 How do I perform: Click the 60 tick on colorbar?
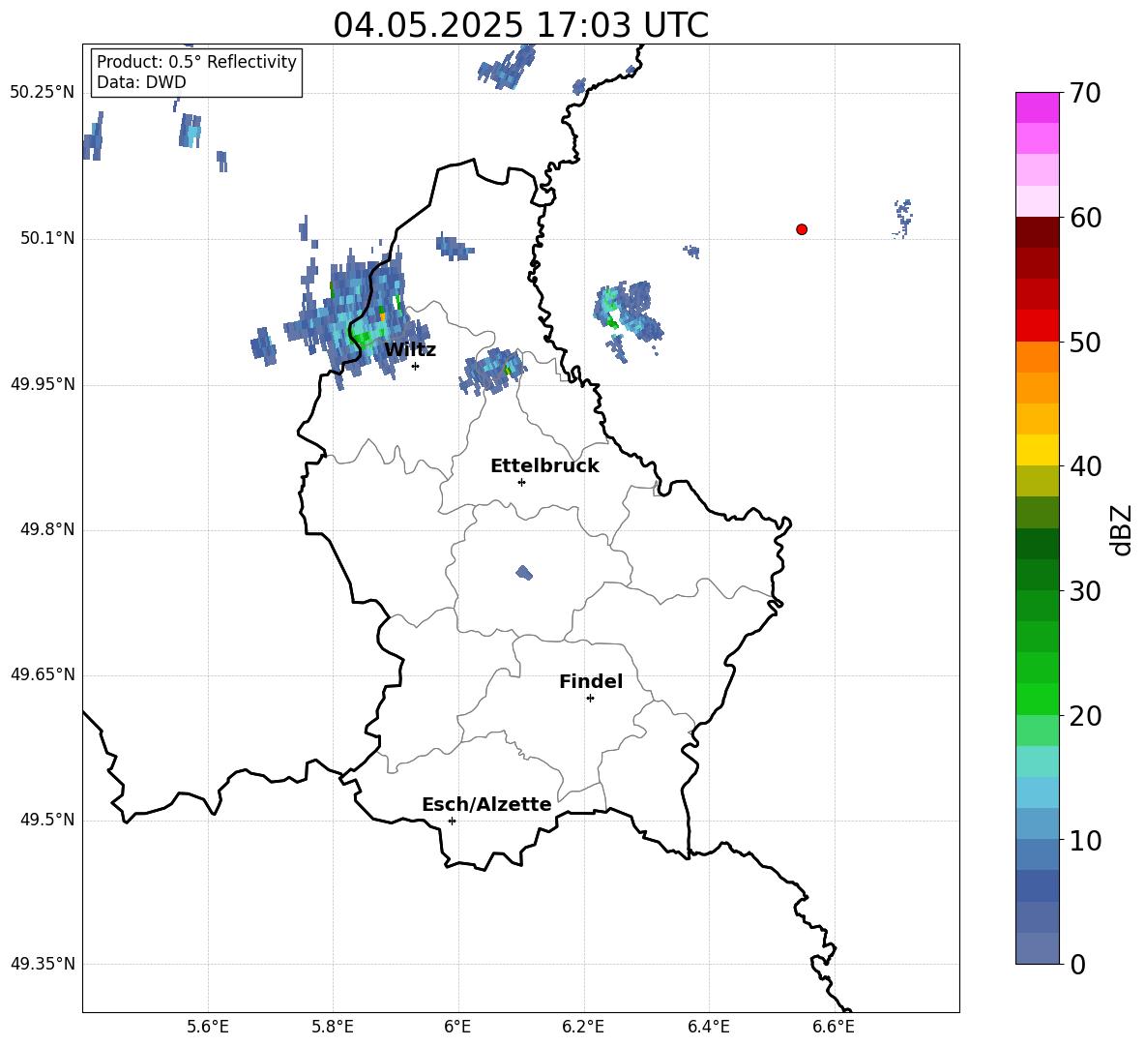pos(1085,218)
